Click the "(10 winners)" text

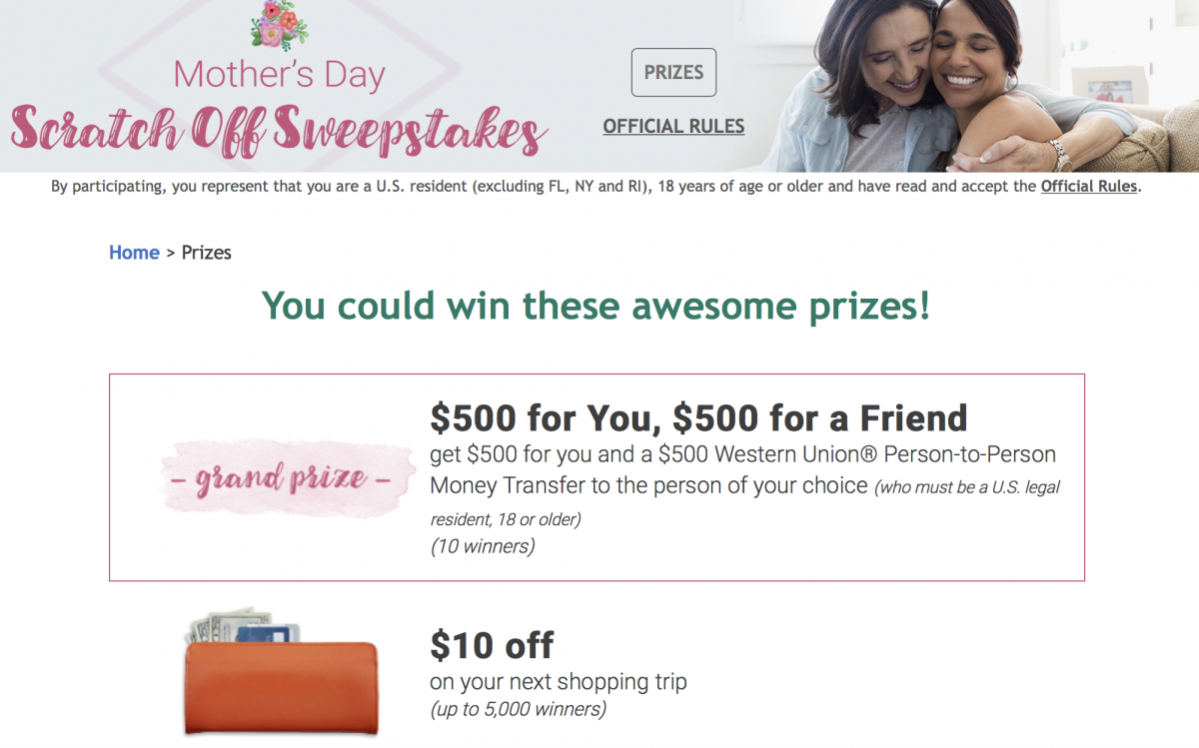coord(483,546)
